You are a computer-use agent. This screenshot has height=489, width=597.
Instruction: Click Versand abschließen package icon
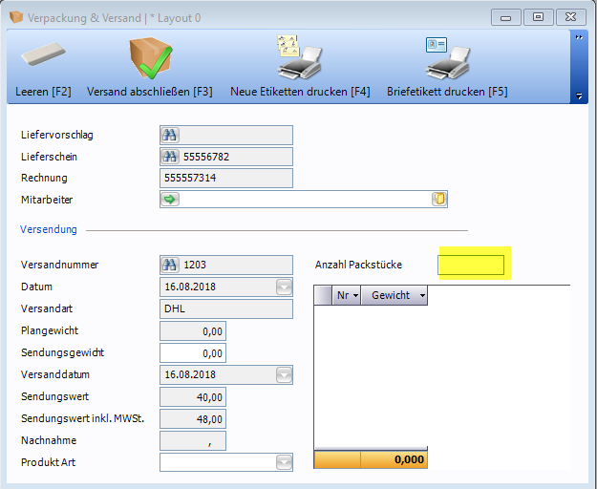(x=149, y=57)
